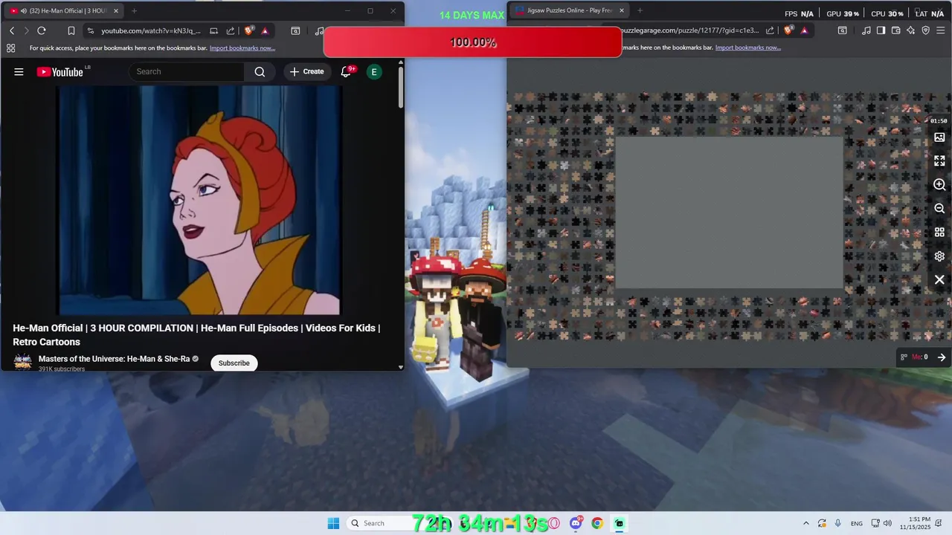The image size is (952, 535).
Task: Click the next arrow in the puzzle footer
Action: pos(941,357)
